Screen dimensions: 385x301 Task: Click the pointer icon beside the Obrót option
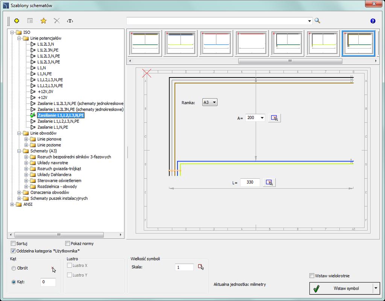(53, 269)
